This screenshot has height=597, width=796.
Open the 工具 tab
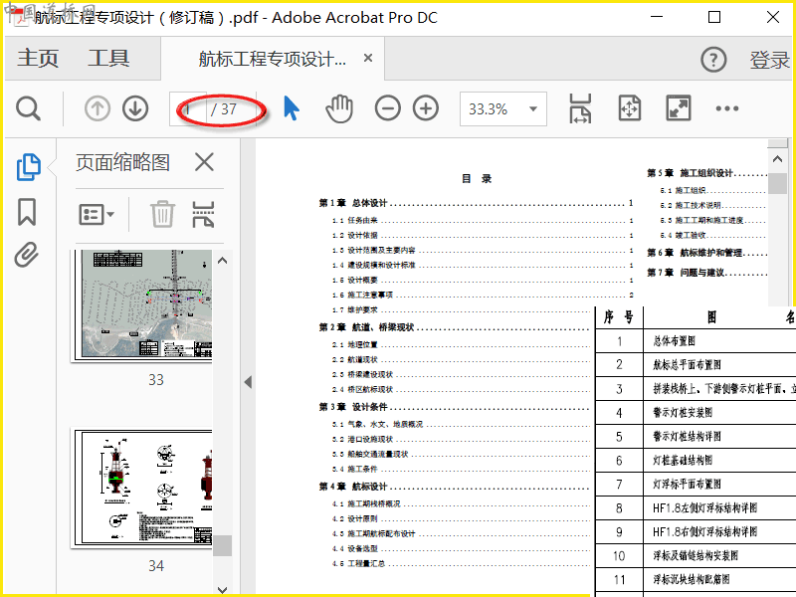click(108, 58)
